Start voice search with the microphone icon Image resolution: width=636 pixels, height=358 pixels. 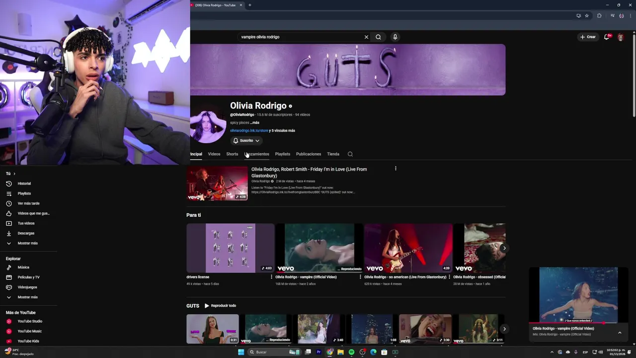[395, 37]
